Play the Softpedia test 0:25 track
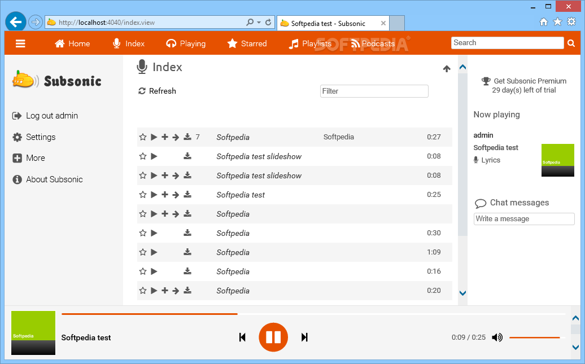The width and height of the screenshot is (585, 364). coord(154,195)
